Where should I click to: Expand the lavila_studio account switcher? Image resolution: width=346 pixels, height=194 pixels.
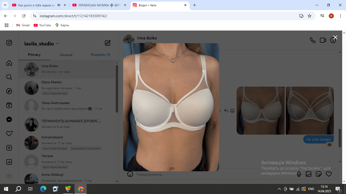click(42, 44)
